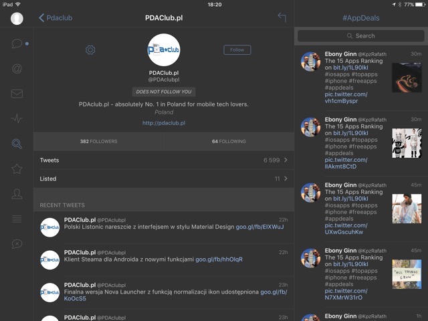Tap the #AppDeals column title
Viewport: 428px width, 321px height.
click(x=361, y=18)
